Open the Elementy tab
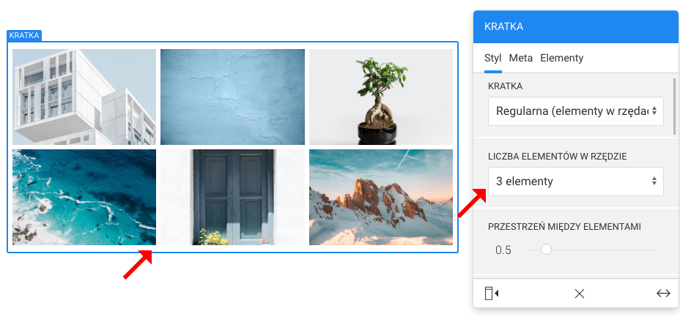680x325 pixels. pyautogui.click(x=561, y=58)
